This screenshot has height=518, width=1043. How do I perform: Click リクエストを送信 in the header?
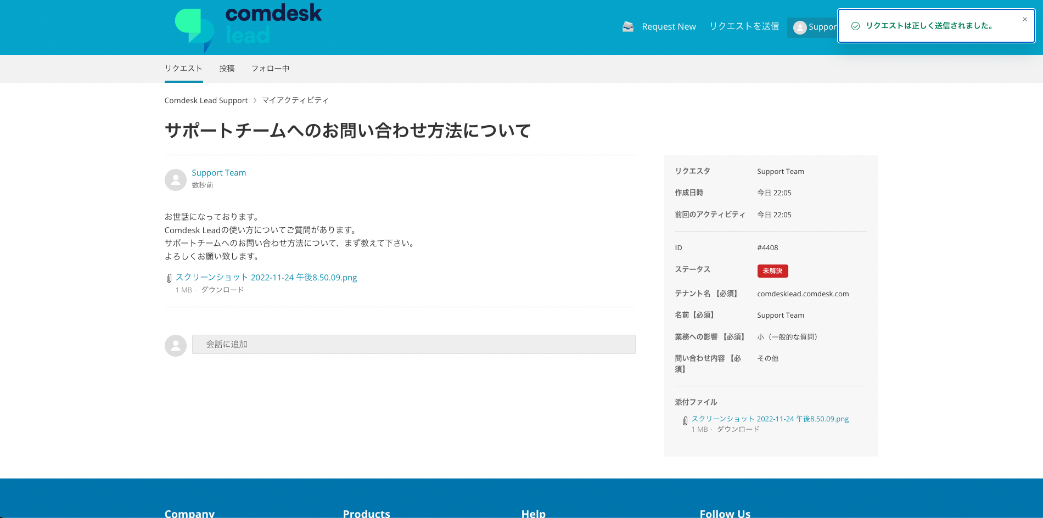[x=744, y=26]
